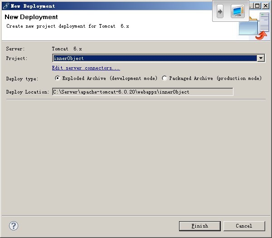Click the Finish button
272x238 pixels.
click(199, 226)
